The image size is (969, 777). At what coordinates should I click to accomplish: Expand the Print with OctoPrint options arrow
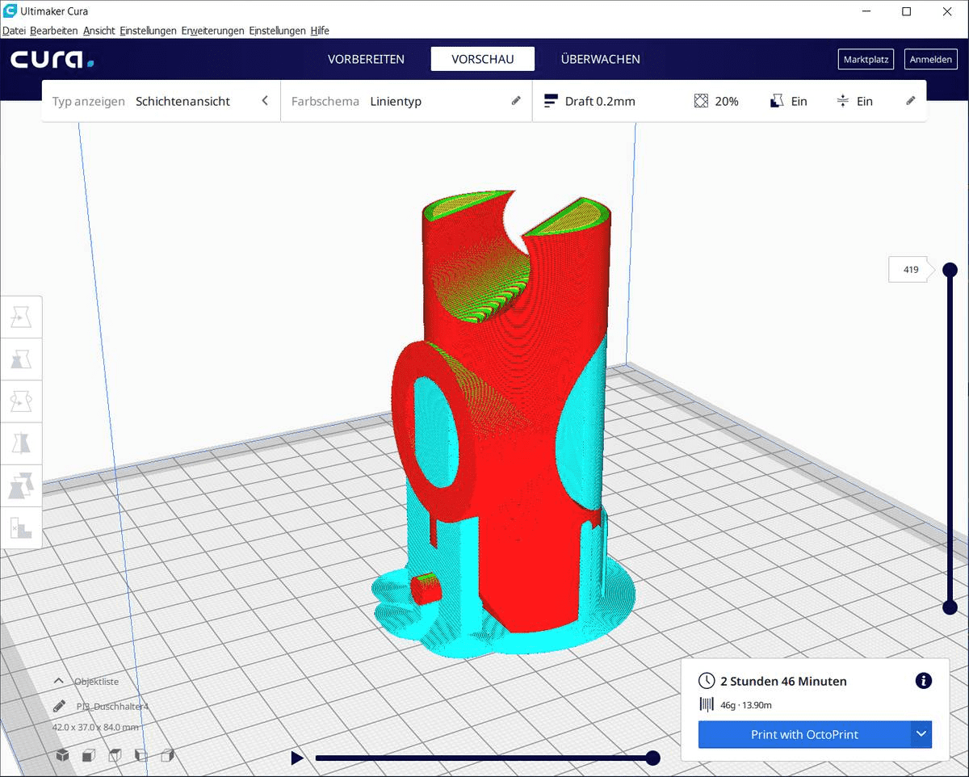click(x=921, y=734)
